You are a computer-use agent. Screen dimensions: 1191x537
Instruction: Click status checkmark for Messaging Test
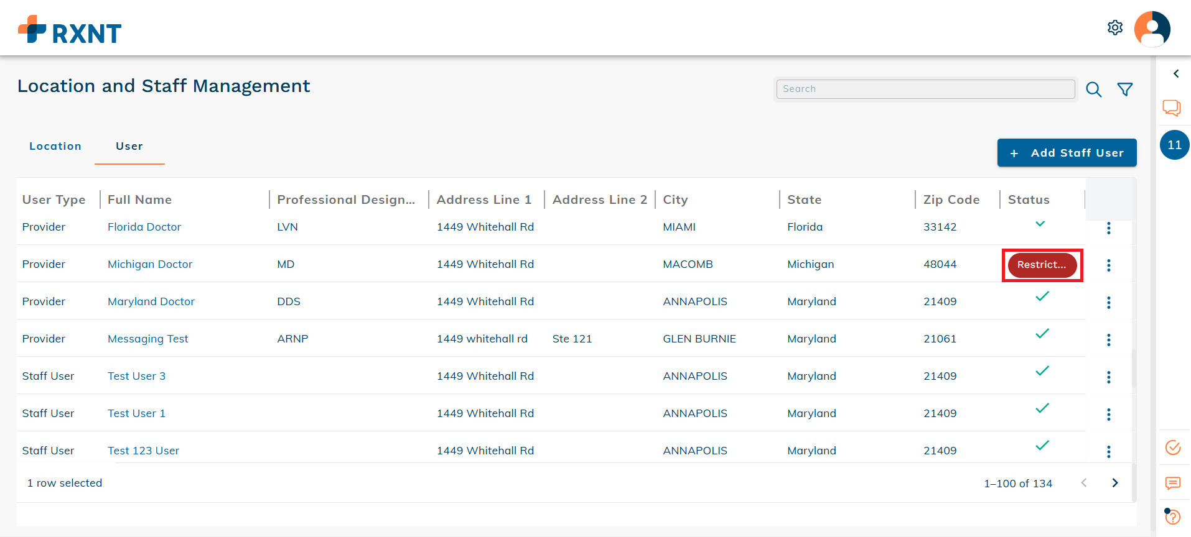click(1042, 334)
